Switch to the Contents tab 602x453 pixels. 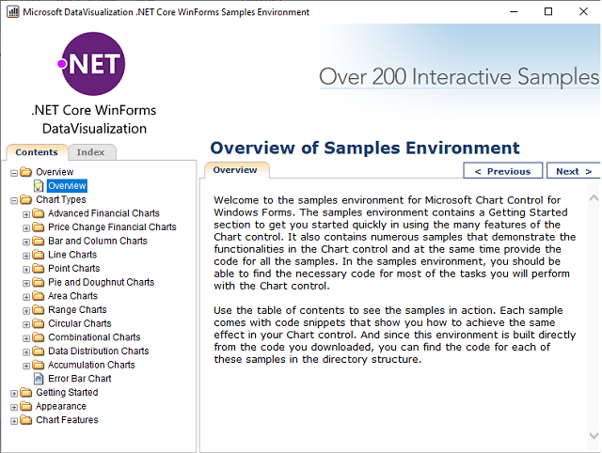pos(37,152)
